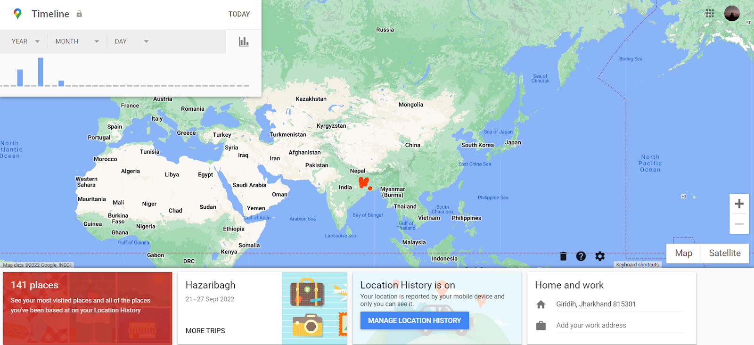The height and width of the screenshot is (345, 754).
Task: Select home address Giridih, Jharkhand 815301
Action: coord(596,304)
